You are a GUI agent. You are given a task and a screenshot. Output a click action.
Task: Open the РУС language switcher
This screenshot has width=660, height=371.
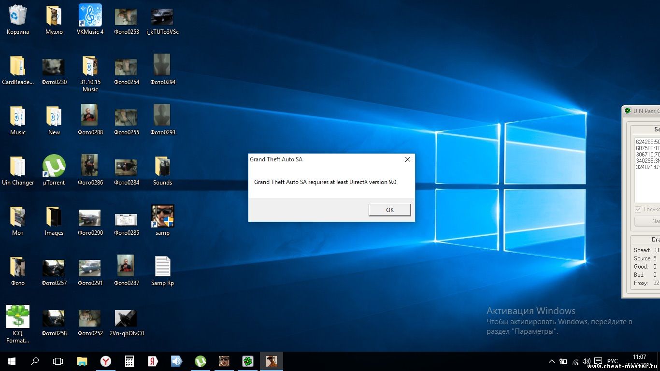pos(612,361)
